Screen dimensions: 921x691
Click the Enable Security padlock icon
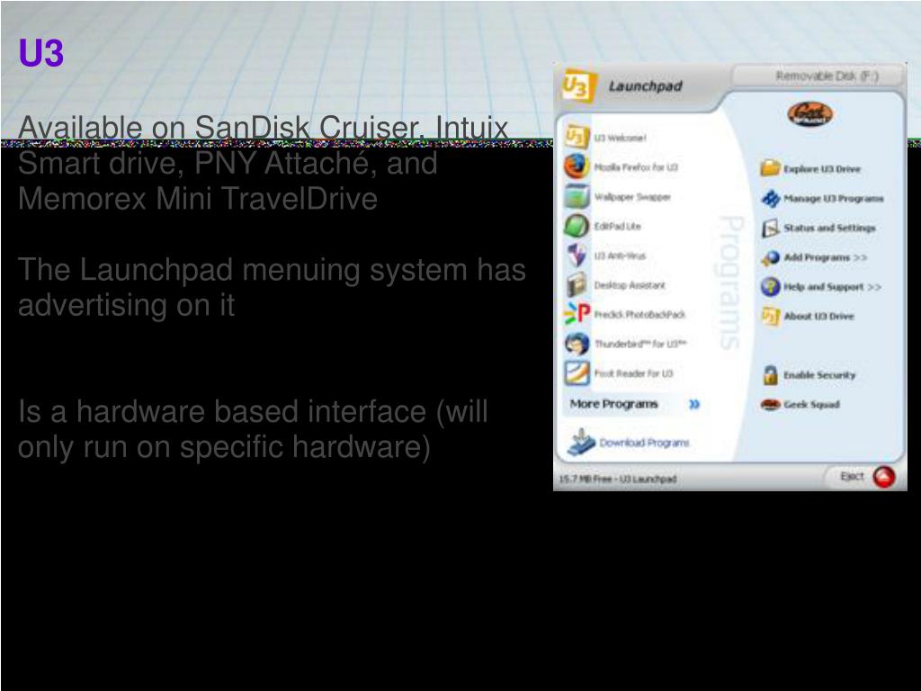[770, 374]
